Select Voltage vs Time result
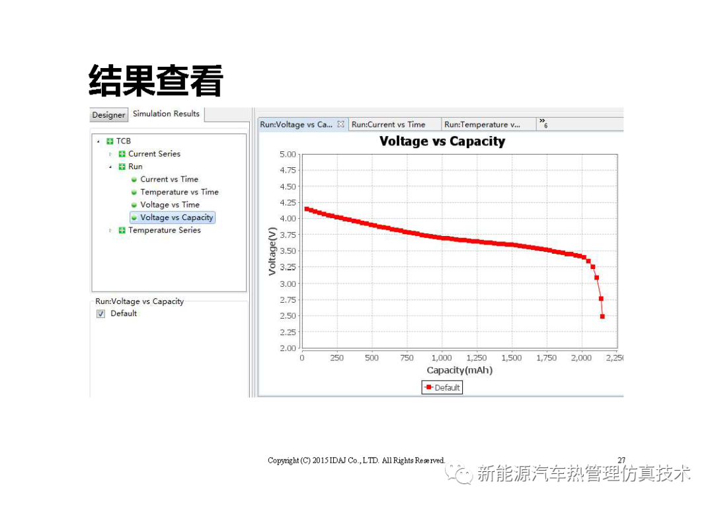Screen dimensions: 714x505 point(170,204)
